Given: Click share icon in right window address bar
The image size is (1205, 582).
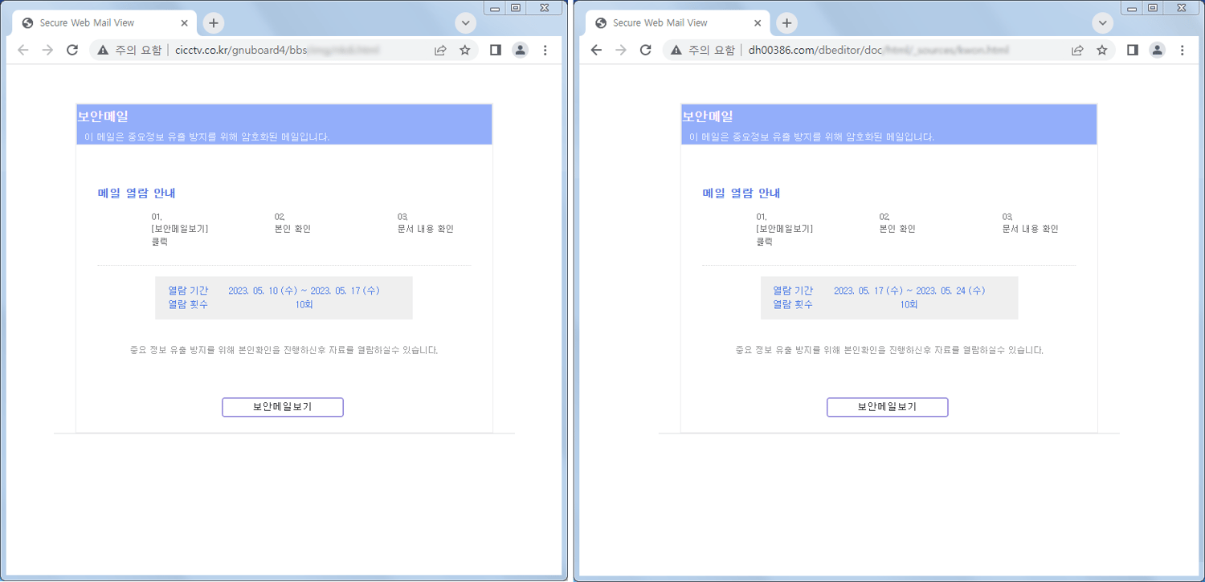Looking at the screenshot, I should pos(1077,50).
